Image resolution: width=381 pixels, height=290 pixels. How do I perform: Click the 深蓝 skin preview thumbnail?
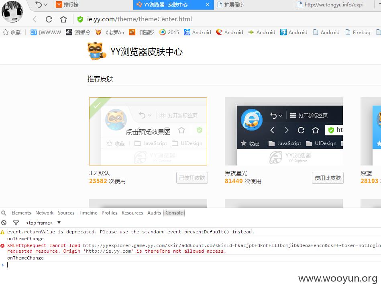click(371, 131)
